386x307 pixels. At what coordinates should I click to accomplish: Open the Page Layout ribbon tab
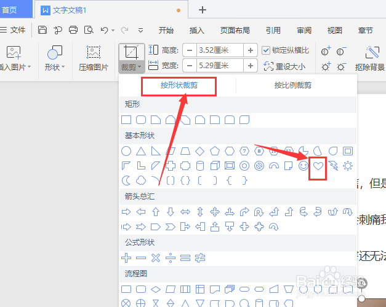point(235,31)
